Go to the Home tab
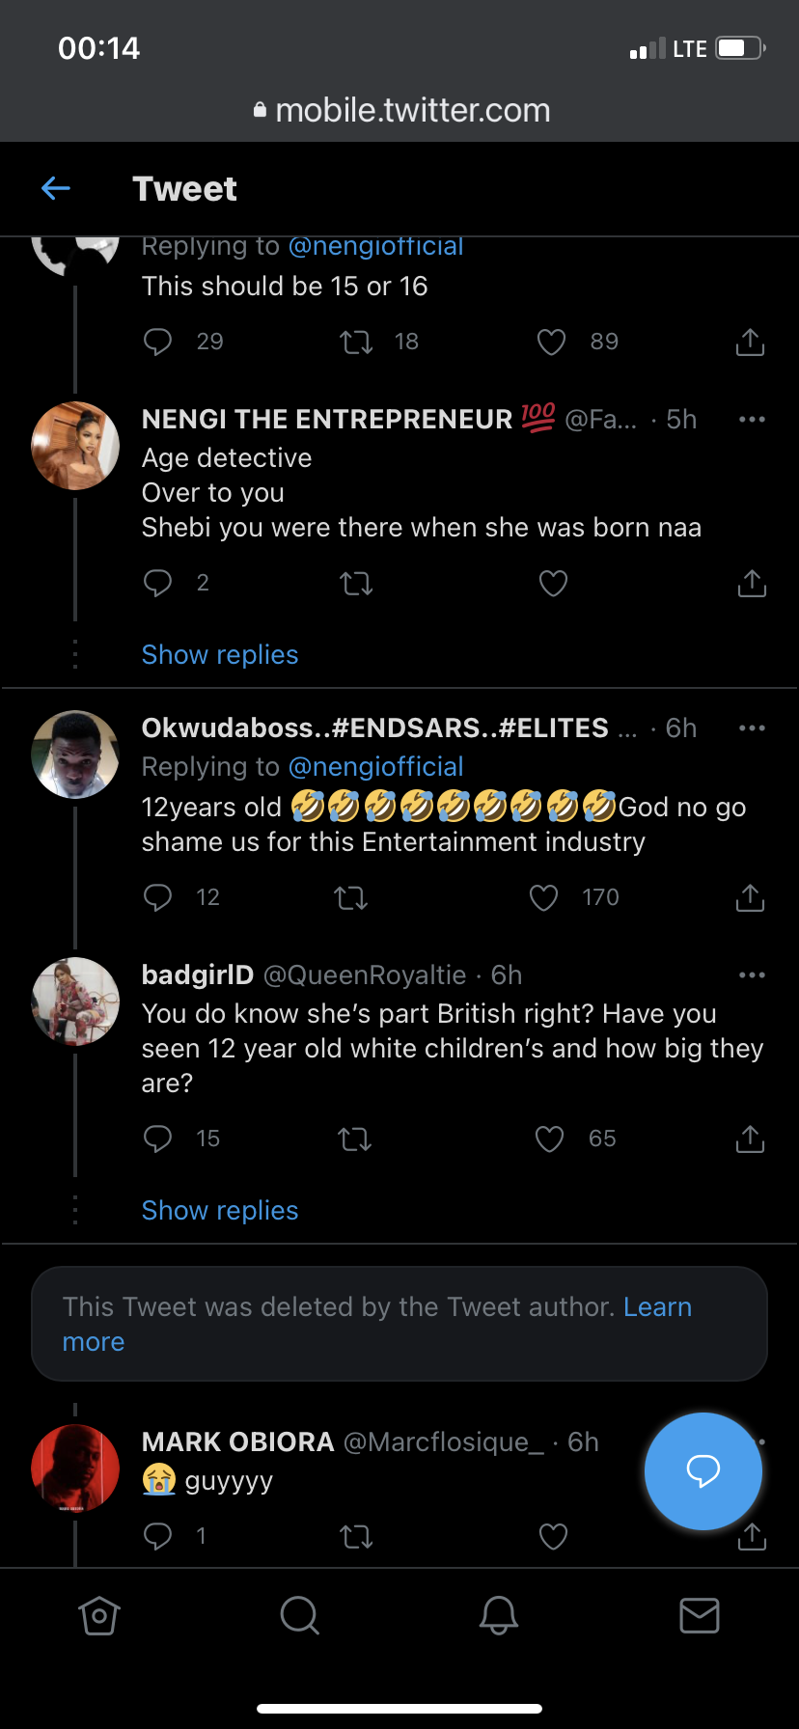Screen dimensions: 799x1729 pos(99,1615)
